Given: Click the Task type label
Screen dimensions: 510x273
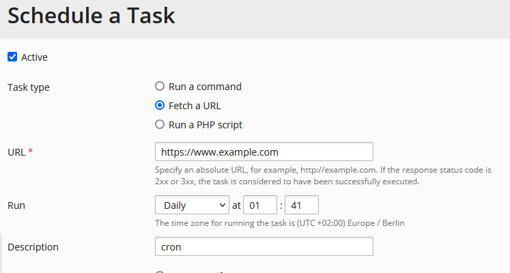Looking at the screenshot, I should click(x=29, y=87).
